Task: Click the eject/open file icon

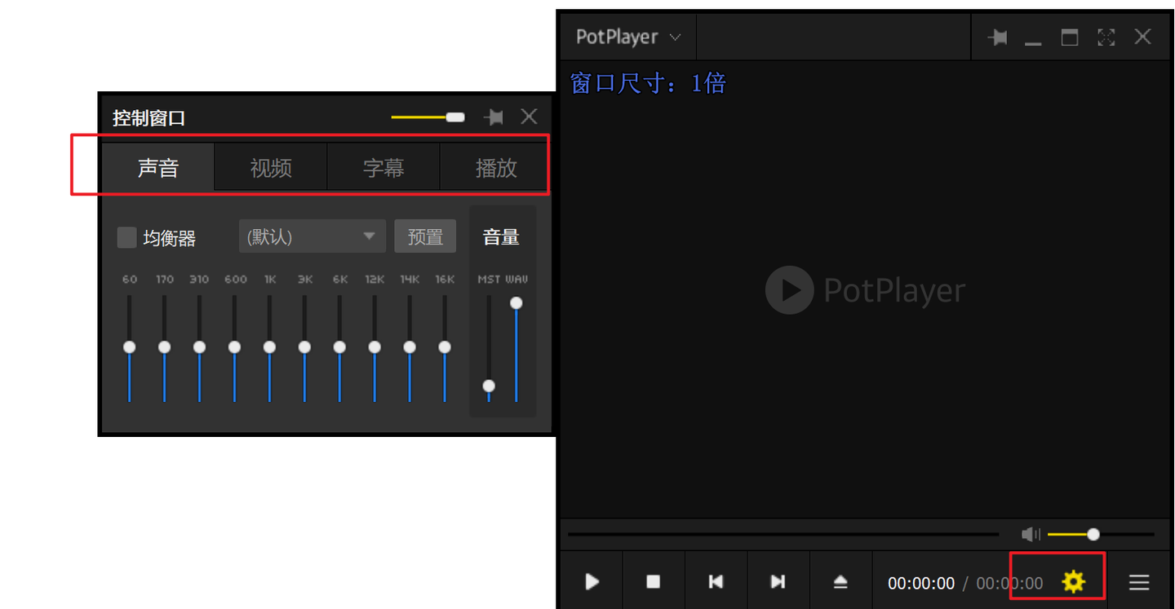Action: 840,581
